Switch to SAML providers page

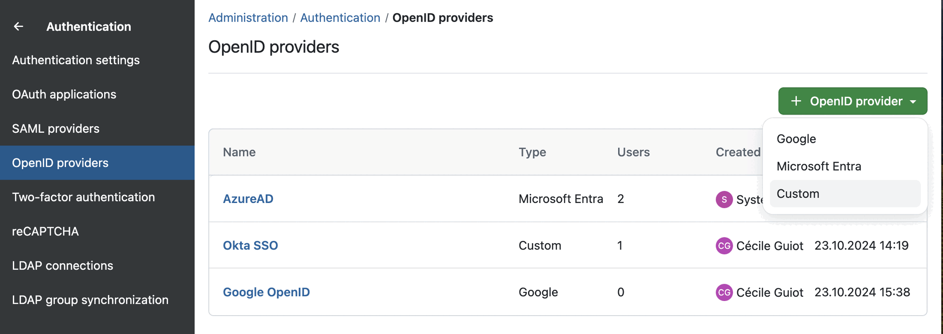pyautogui.click(x=56, y=129)
